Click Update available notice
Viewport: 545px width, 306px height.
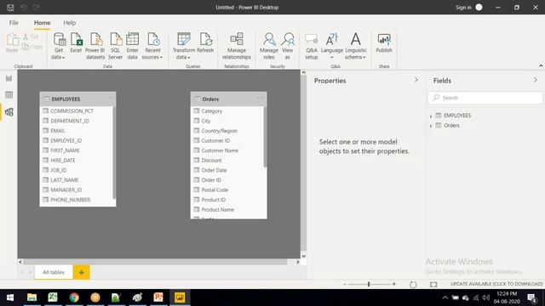[x=496, y=284]
